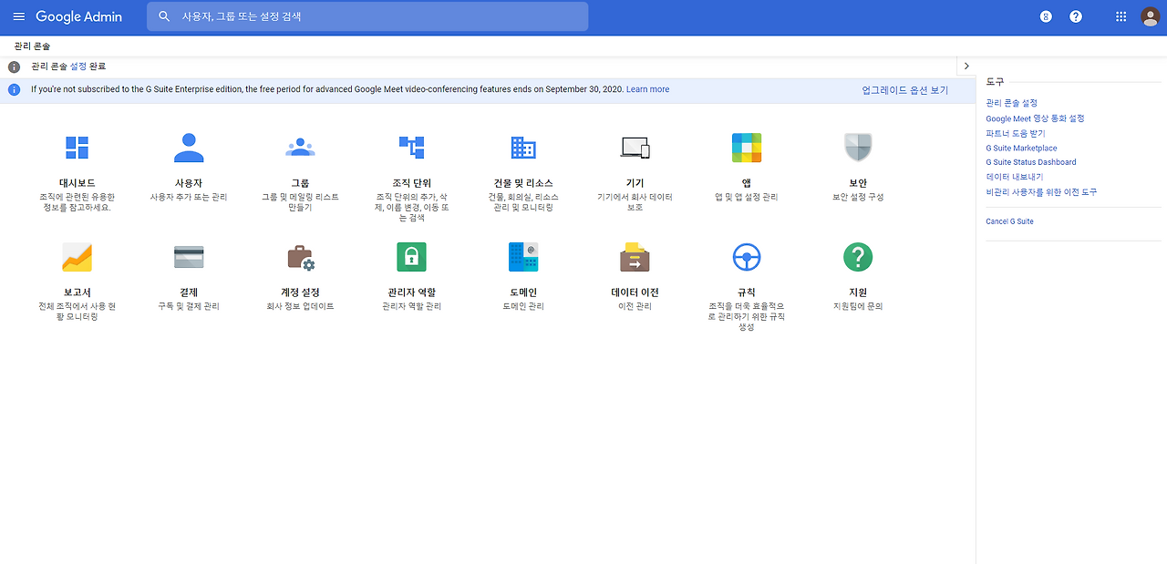Open the 대시보드 dashboard icon

(x=77, y=148)
